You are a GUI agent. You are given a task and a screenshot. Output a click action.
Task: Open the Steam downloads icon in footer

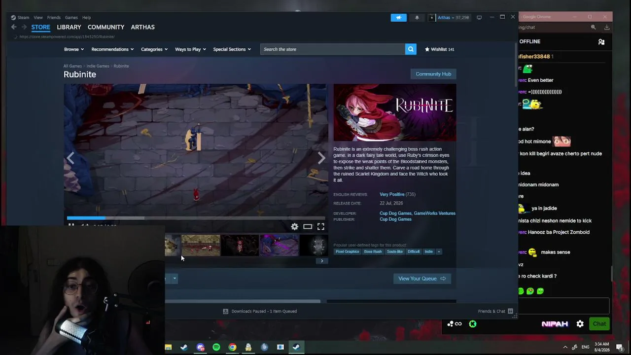point(225,311)
